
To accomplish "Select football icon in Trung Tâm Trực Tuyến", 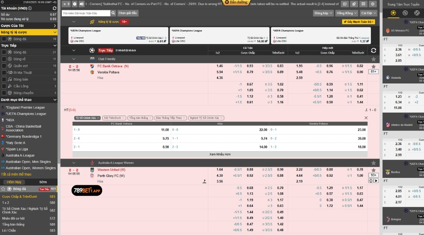I will click(393, 13).
